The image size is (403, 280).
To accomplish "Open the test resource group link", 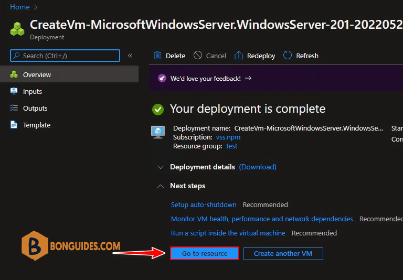I will (x=231, y=146).
